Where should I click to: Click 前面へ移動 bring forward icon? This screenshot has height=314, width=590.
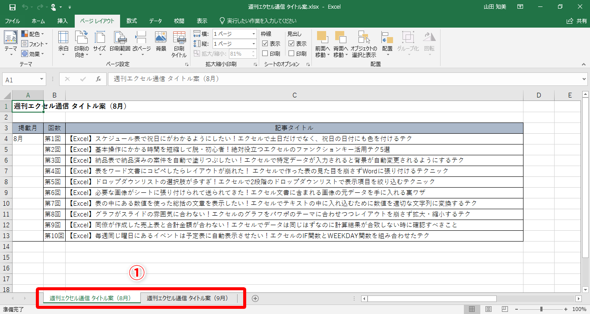[322, 37]
